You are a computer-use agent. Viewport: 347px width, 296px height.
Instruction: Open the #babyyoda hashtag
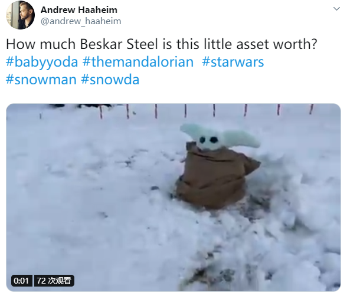pyautogui.click(x=42, y=62)
